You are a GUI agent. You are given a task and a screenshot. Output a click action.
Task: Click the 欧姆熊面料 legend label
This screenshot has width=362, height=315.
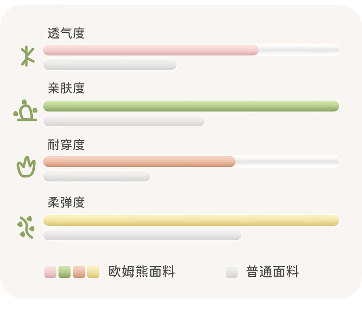(x=141, y=272)
